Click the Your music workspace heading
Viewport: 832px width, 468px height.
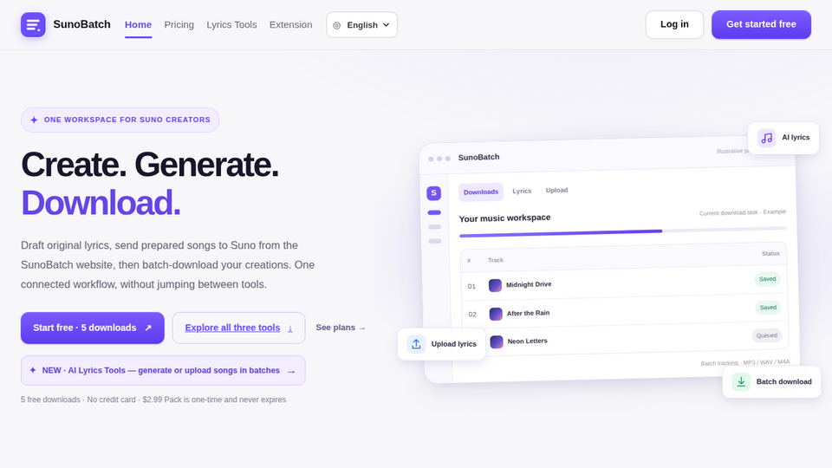tap(504, 218)
